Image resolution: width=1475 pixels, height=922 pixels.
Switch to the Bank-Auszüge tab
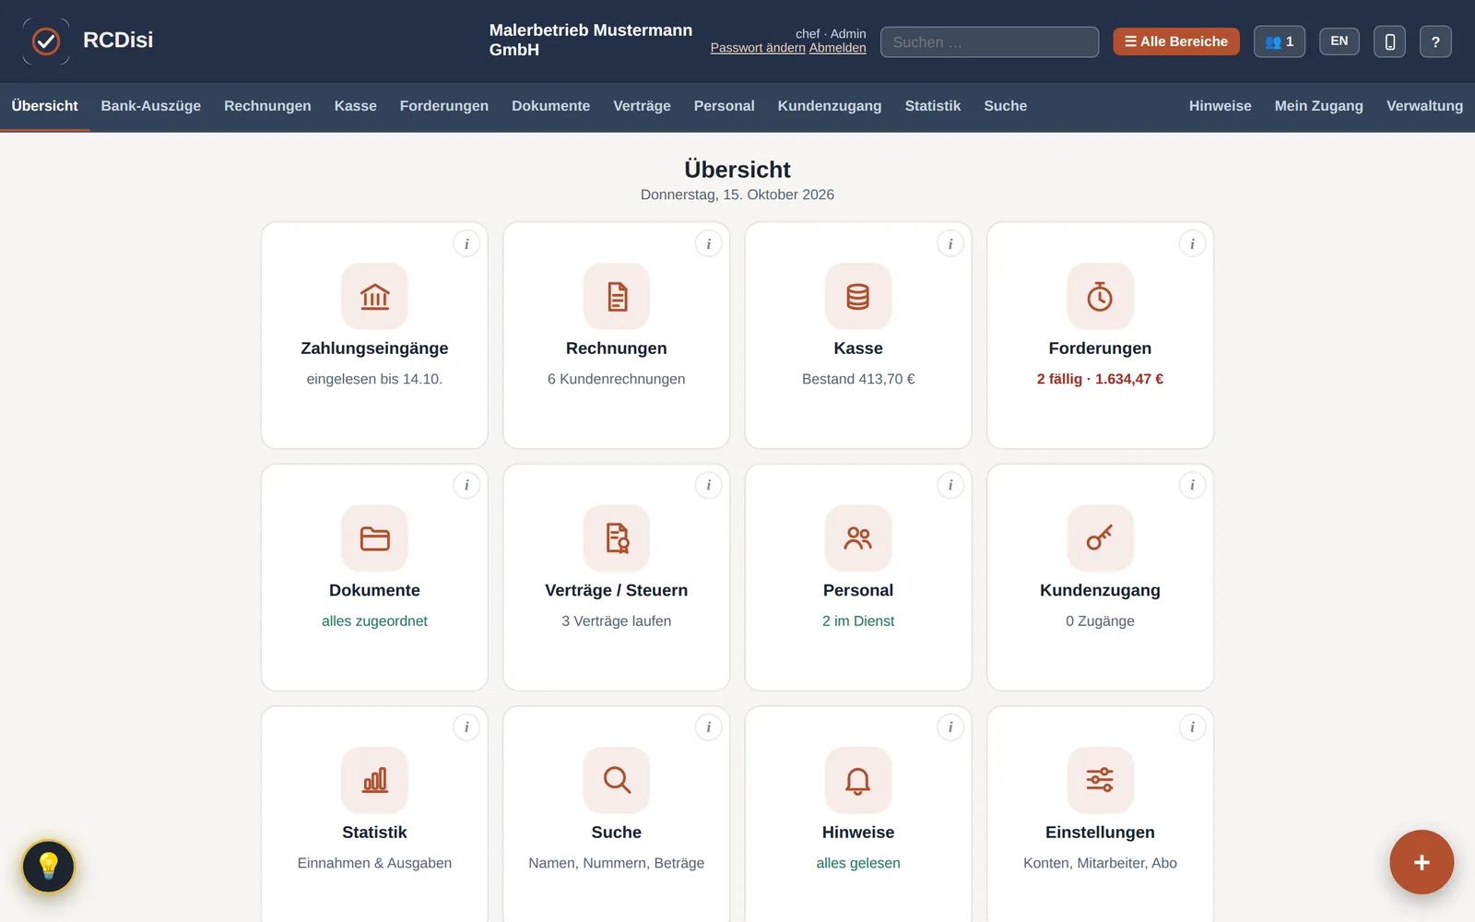point(151,106)
